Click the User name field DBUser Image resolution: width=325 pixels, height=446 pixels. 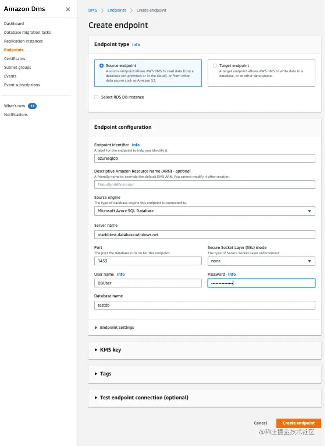[x=148, y=283]
